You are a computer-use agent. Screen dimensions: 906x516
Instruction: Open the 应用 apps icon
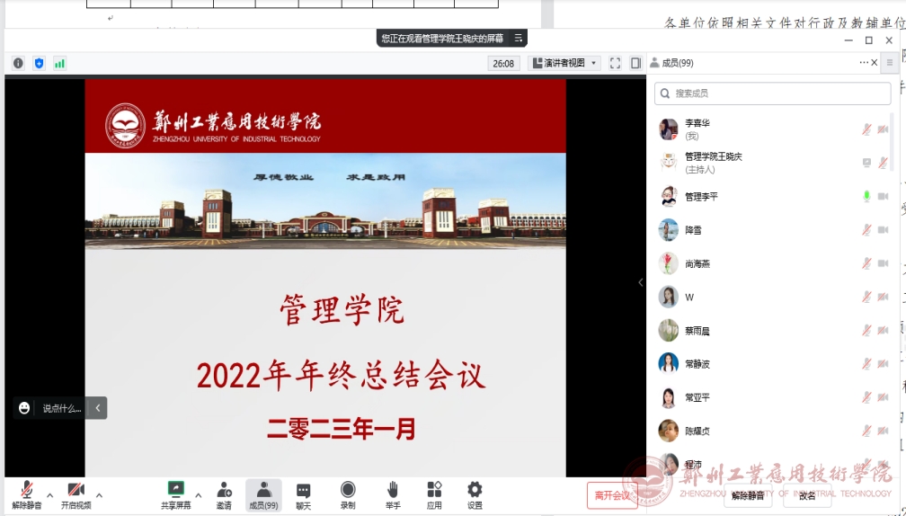[434, 494]
